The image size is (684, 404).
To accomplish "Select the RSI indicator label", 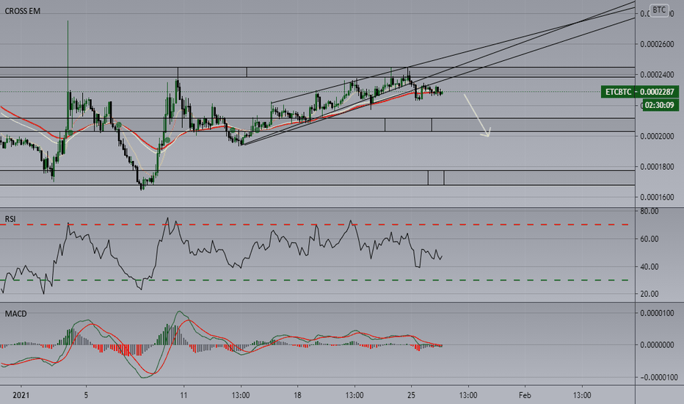I will [10, 219].
